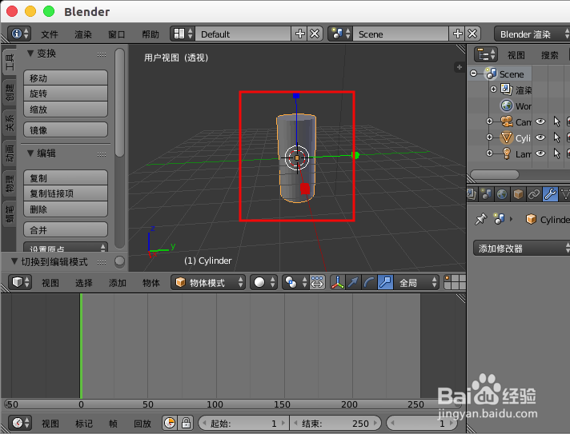This screenshot has height=434, width=570.
Task: Click the 移动 button
Action: pyautogui.click(x=66, y=78)
